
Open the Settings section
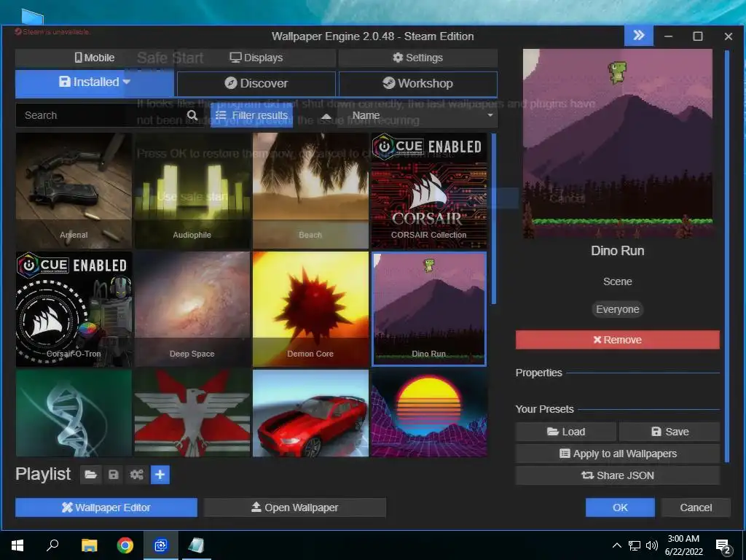417,58
